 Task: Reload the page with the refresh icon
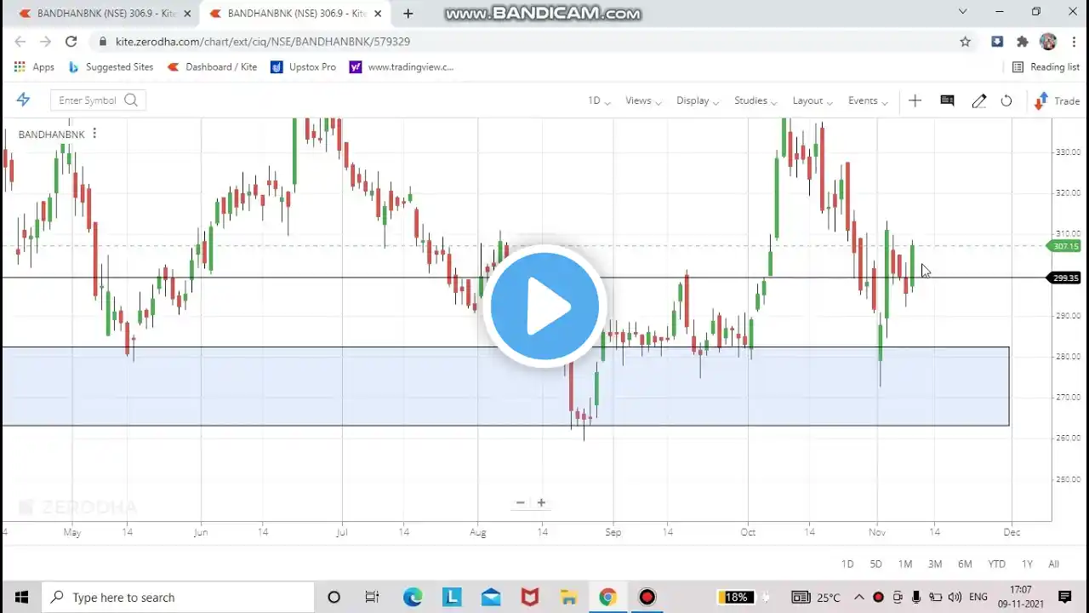click(x=71, y=41)
